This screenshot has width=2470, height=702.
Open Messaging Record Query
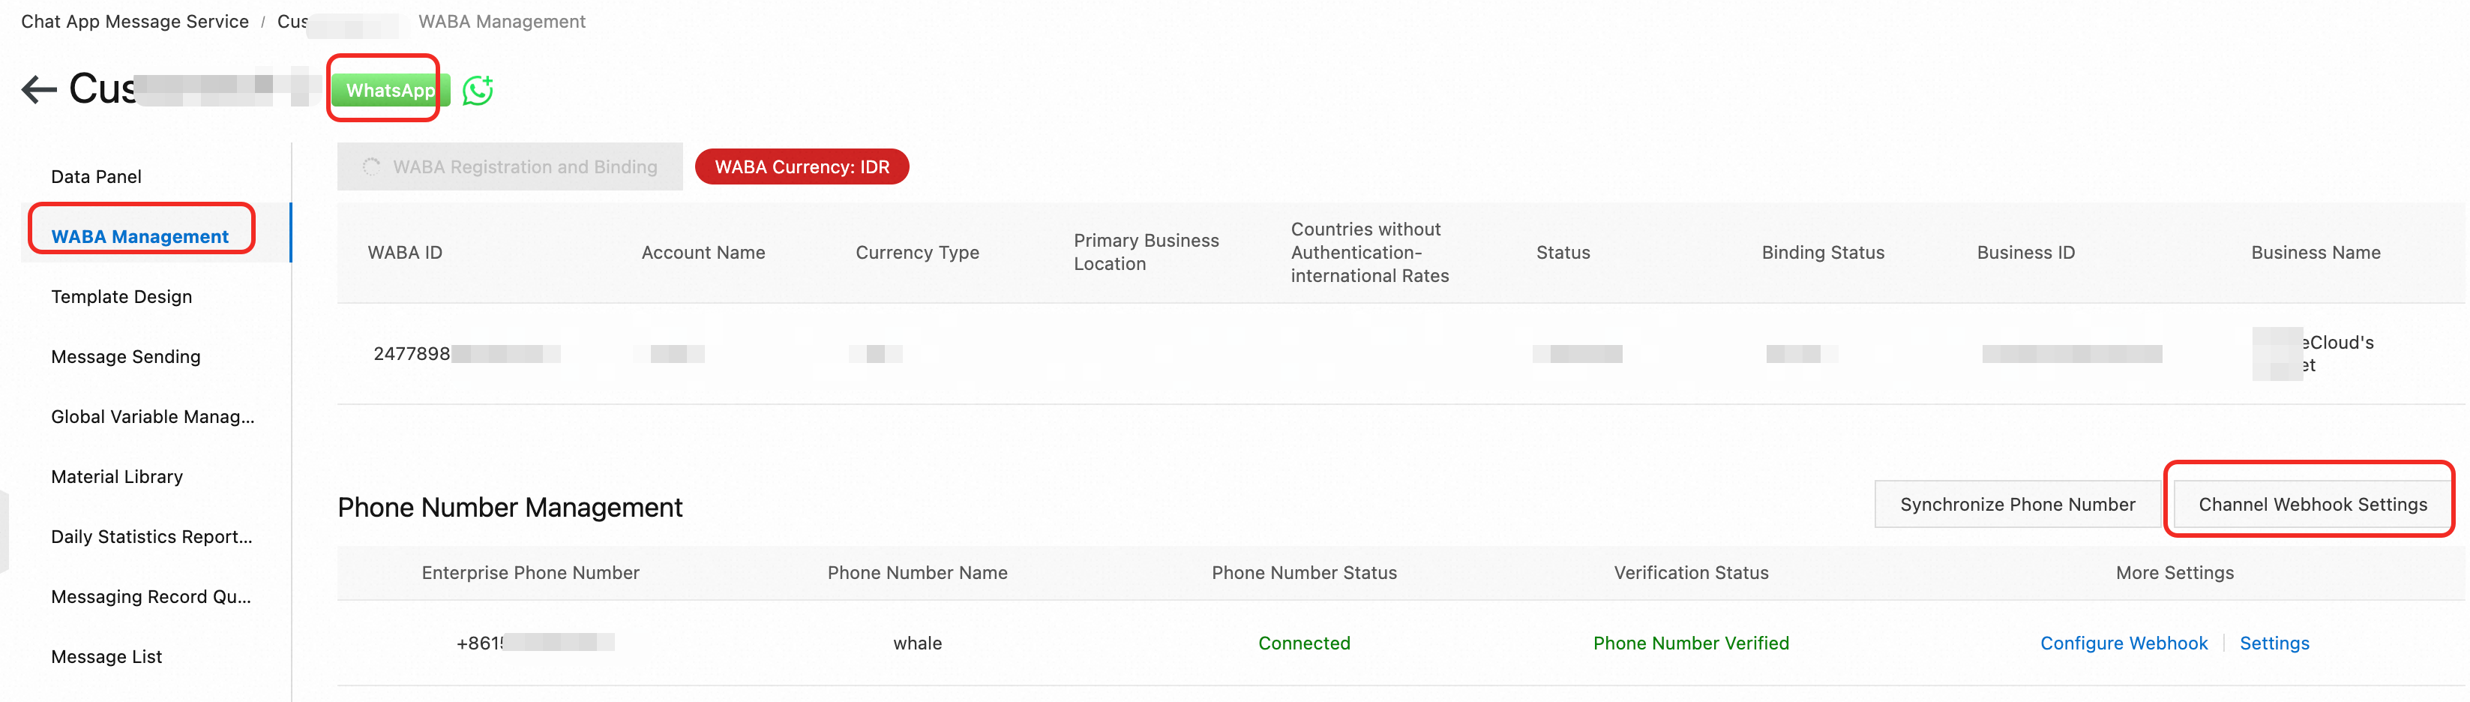151,595
